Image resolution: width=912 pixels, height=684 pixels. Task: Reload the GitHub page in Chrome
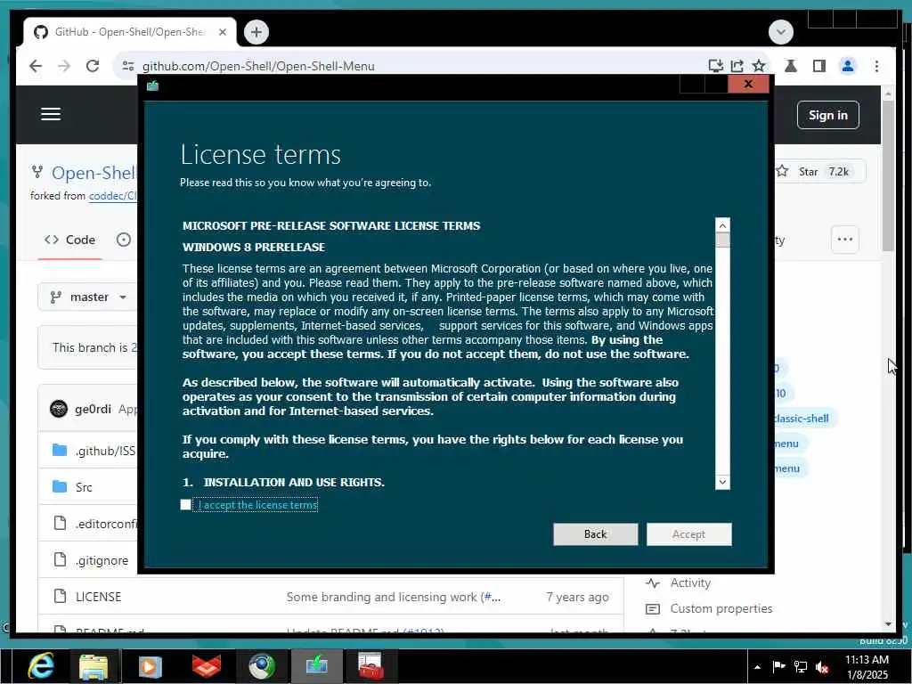pyautogui.click(x=93, y=66)
